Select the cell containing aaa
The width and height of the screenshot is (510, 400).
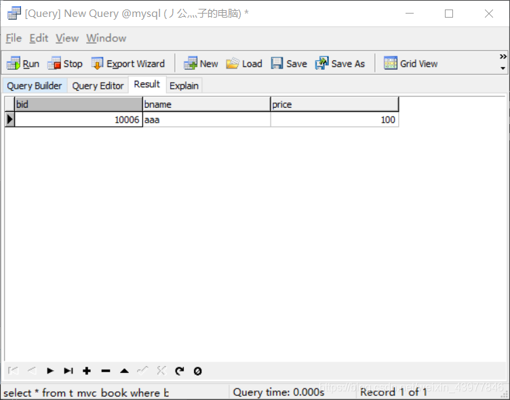pyautogui.click(x=207, y=120)
